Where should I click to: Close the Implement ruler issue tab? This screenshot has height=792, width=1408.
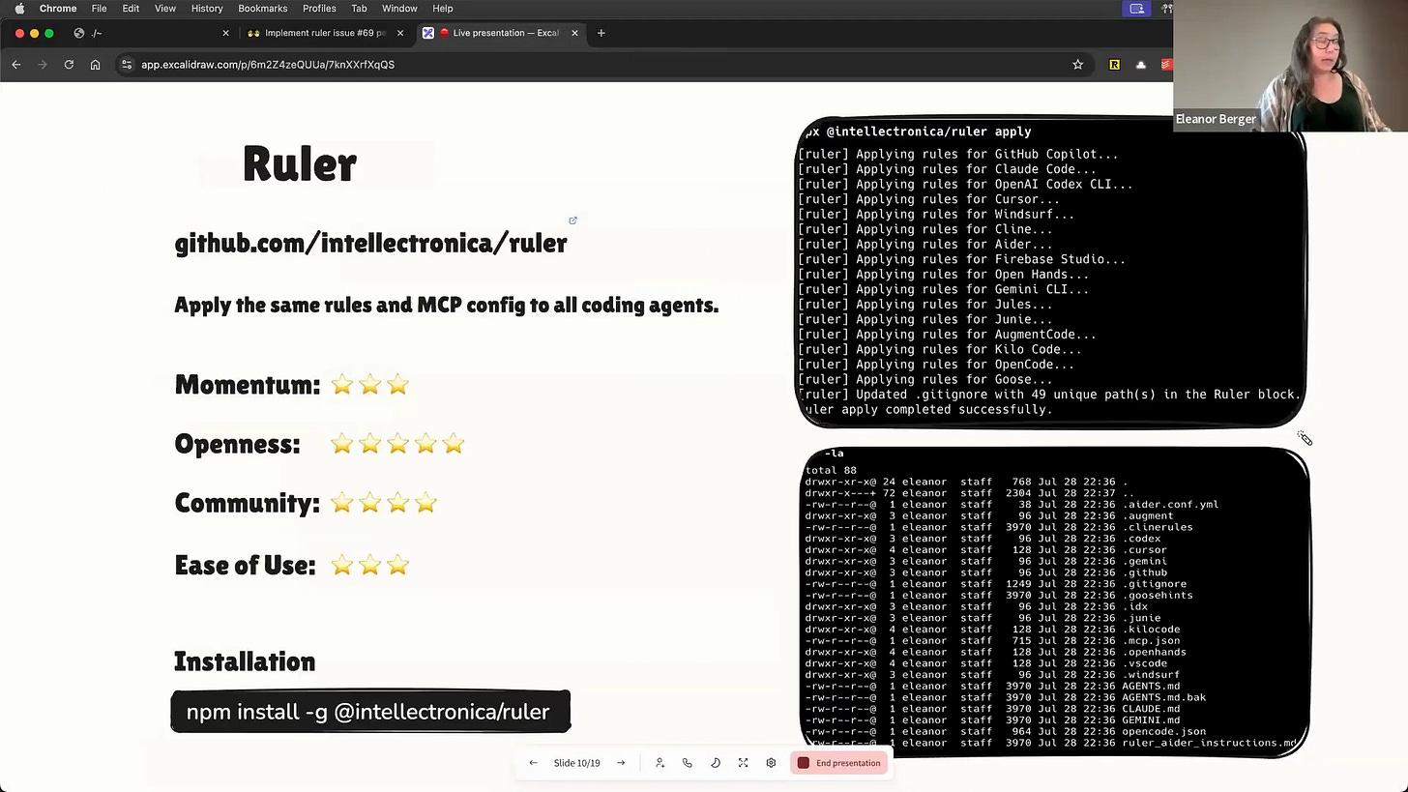[400, 33]
